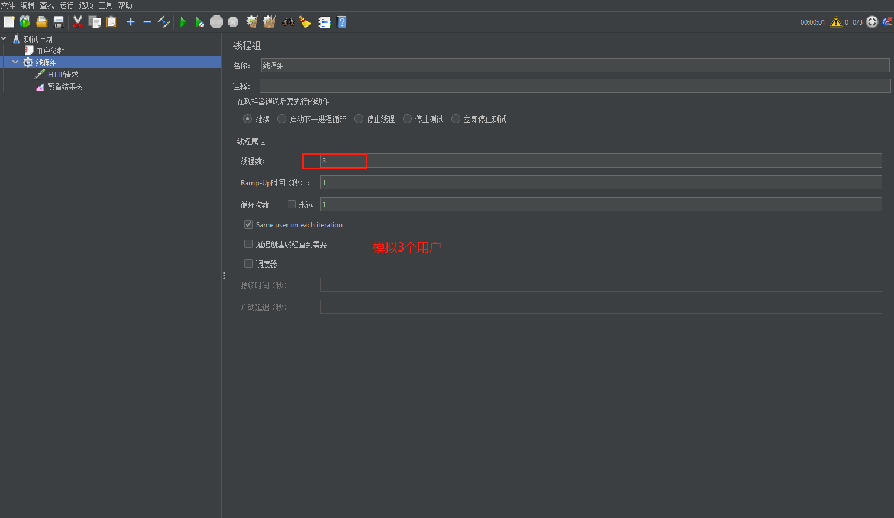Click the Copy icon in toolbar
Viewport: 894px width, 518px height.
94,22
